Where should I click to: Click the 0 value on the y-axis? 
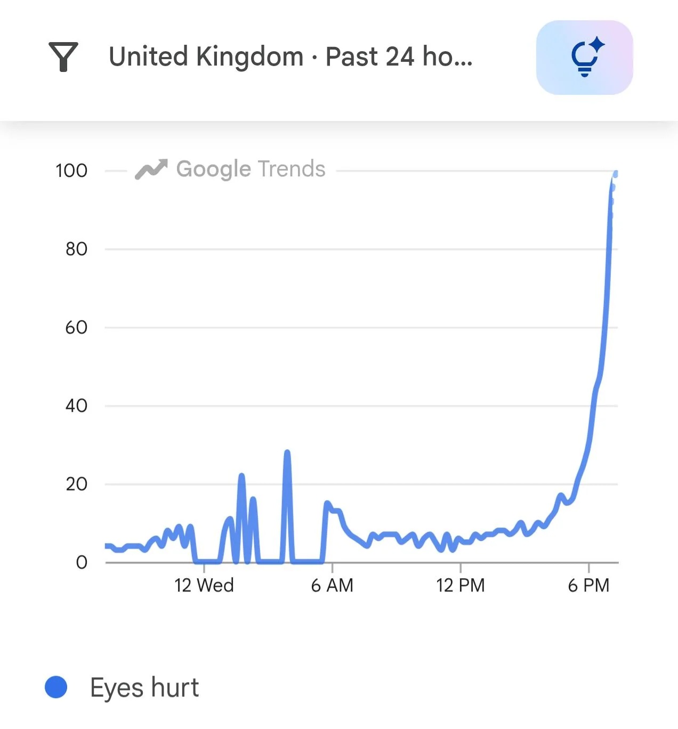[x=82, y=562]
